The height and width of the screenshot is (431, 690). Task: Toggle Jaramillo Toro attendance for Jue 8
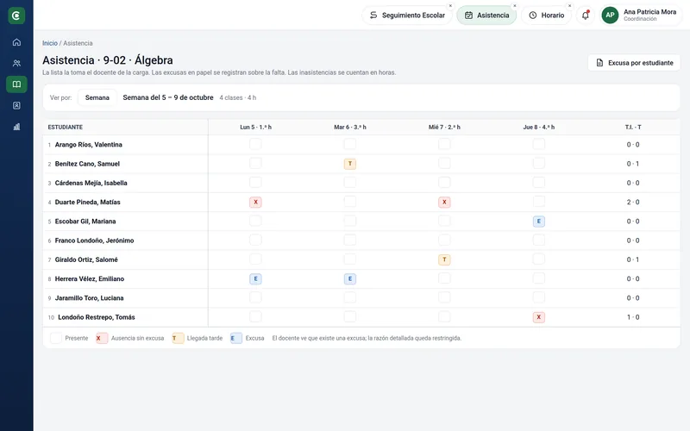(x=538, y=297)
